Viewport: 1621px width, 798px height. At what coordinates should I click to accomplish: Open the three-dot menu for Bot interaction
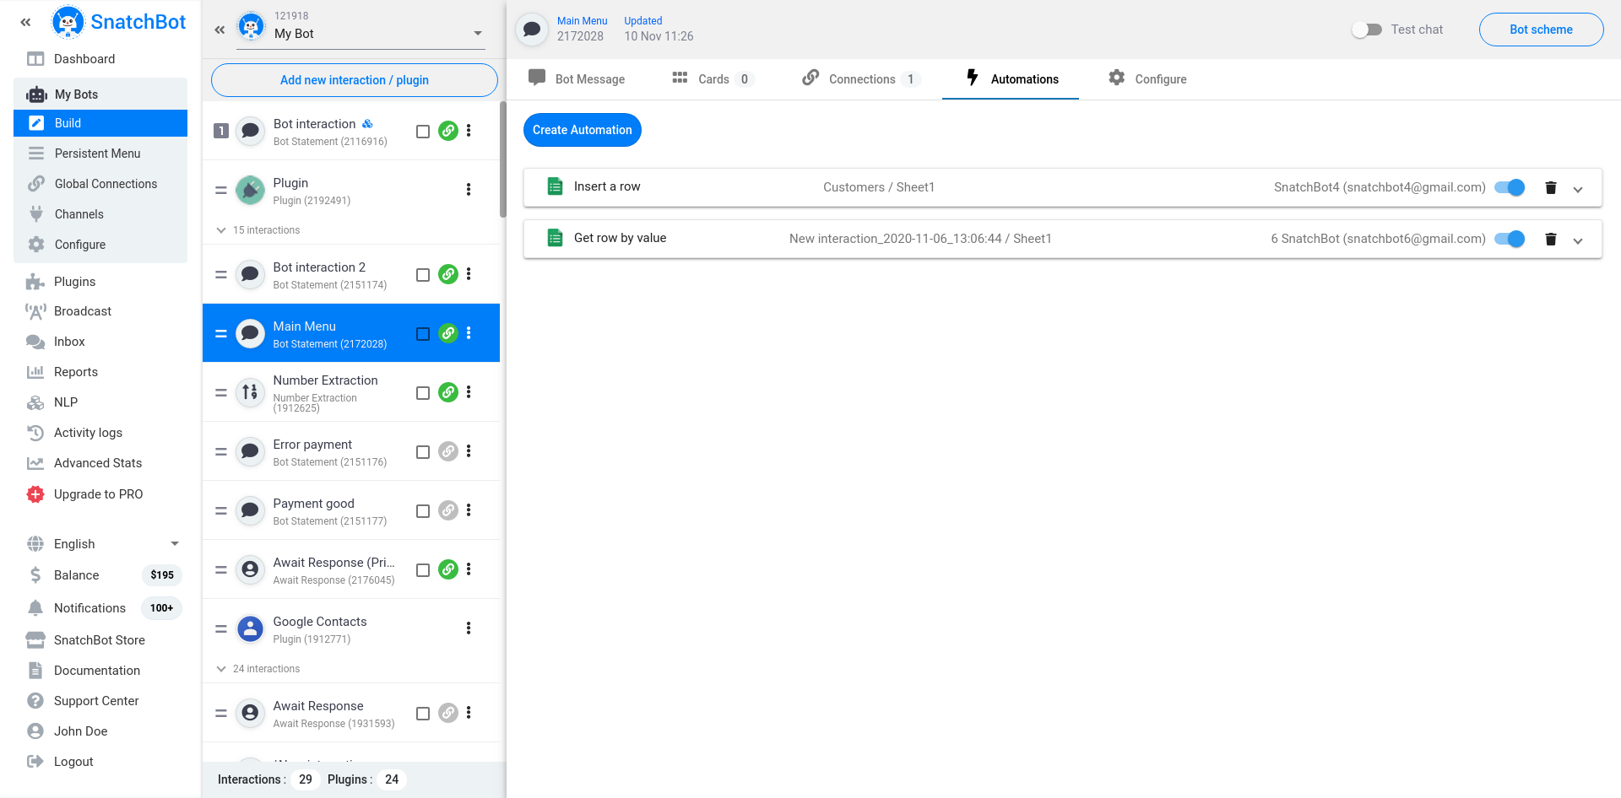[x=469, y=131]
